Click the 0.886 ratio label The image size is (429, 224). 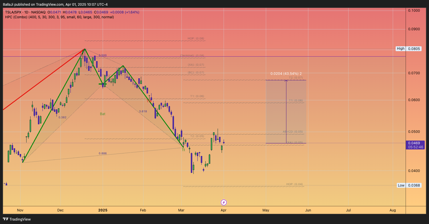click(103, 153)
